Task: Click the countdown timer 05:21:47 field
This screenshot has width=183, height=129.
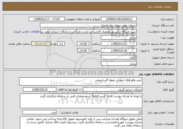Action: point(41,44)
